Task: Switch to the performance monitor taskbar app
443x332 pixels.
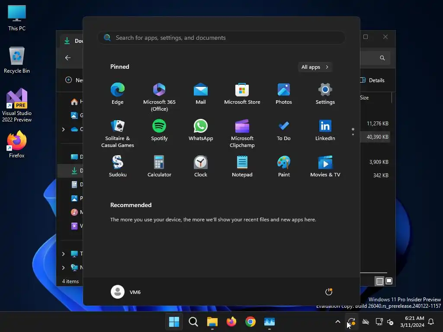Action: 270,322
